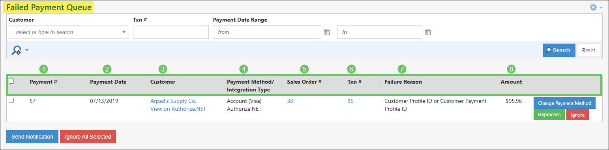Expand the dropdown arrow beside advanced search
609x150 pixels.
[x=27, y=50]
